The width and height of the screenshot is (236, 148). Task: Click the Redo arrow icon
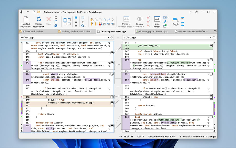point(109,20)
